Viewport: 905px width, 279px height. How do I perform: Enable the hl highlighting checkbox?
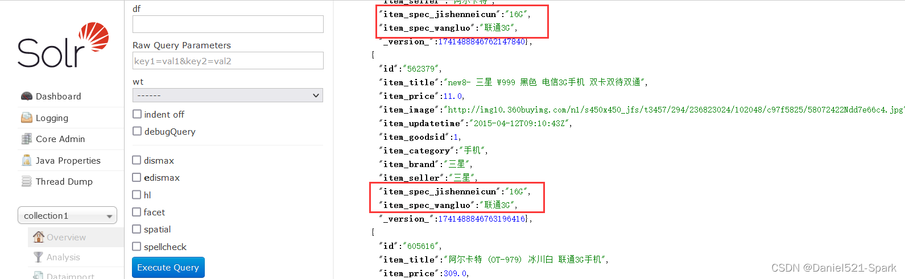coord(137,194)
